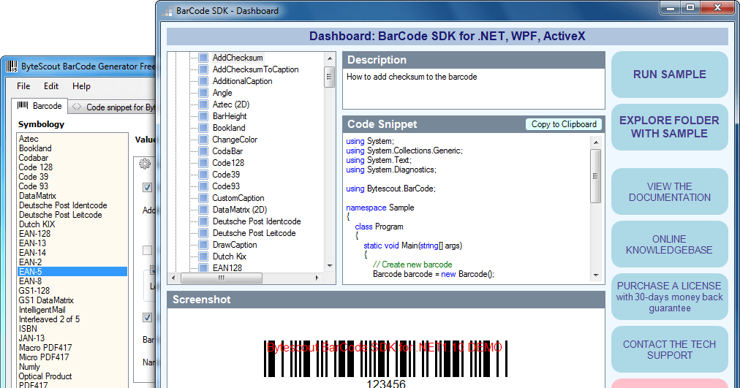Click the BarCode SDK Dashboard title icon

click(x=167, y=11)
